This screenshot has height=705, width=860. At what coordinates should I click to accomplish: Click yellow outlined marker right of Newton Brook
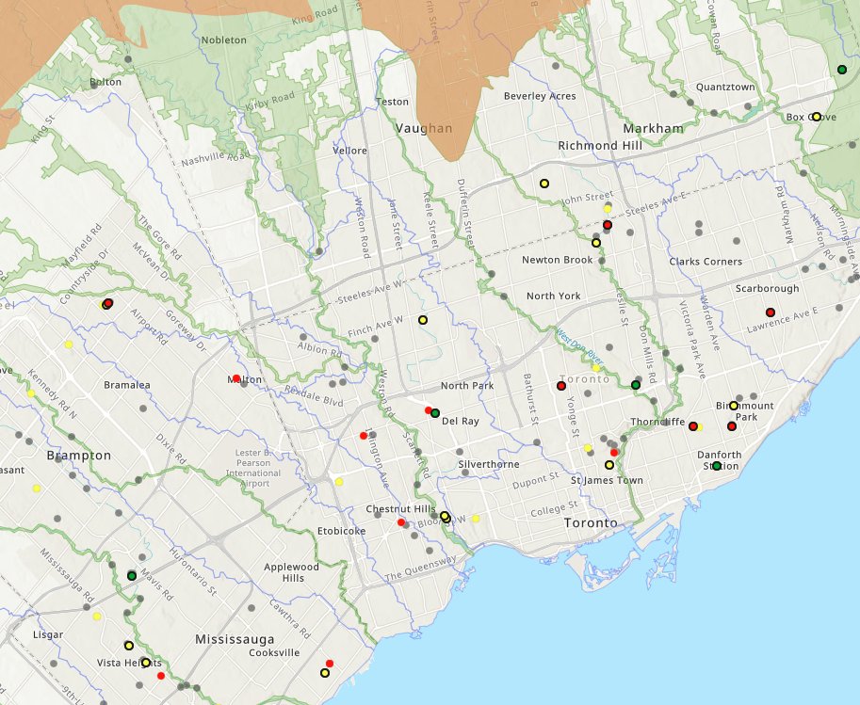click(x=596, y=243)
